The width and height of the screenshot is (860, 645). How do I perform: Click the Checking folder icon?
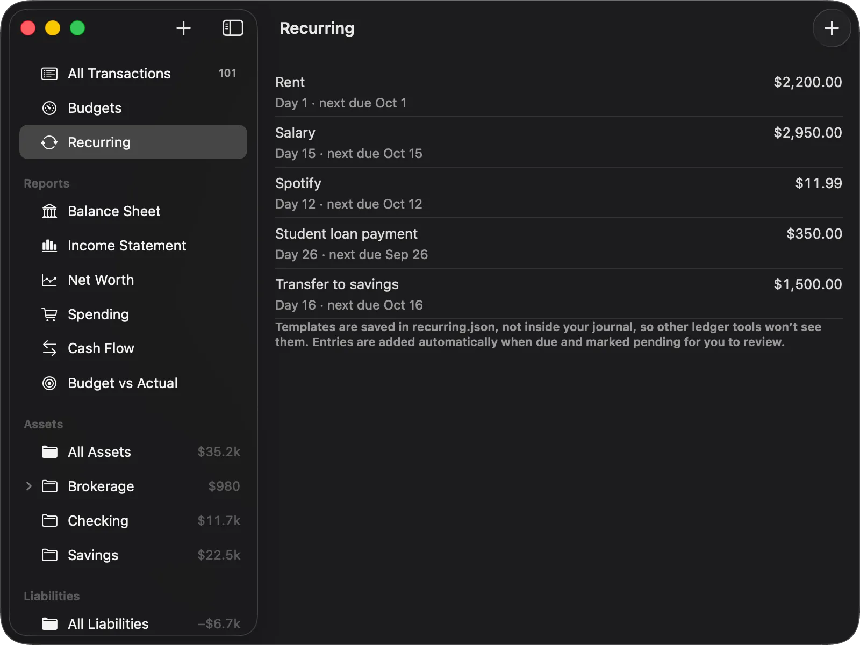pyautogui.click(x=49, y=521)
